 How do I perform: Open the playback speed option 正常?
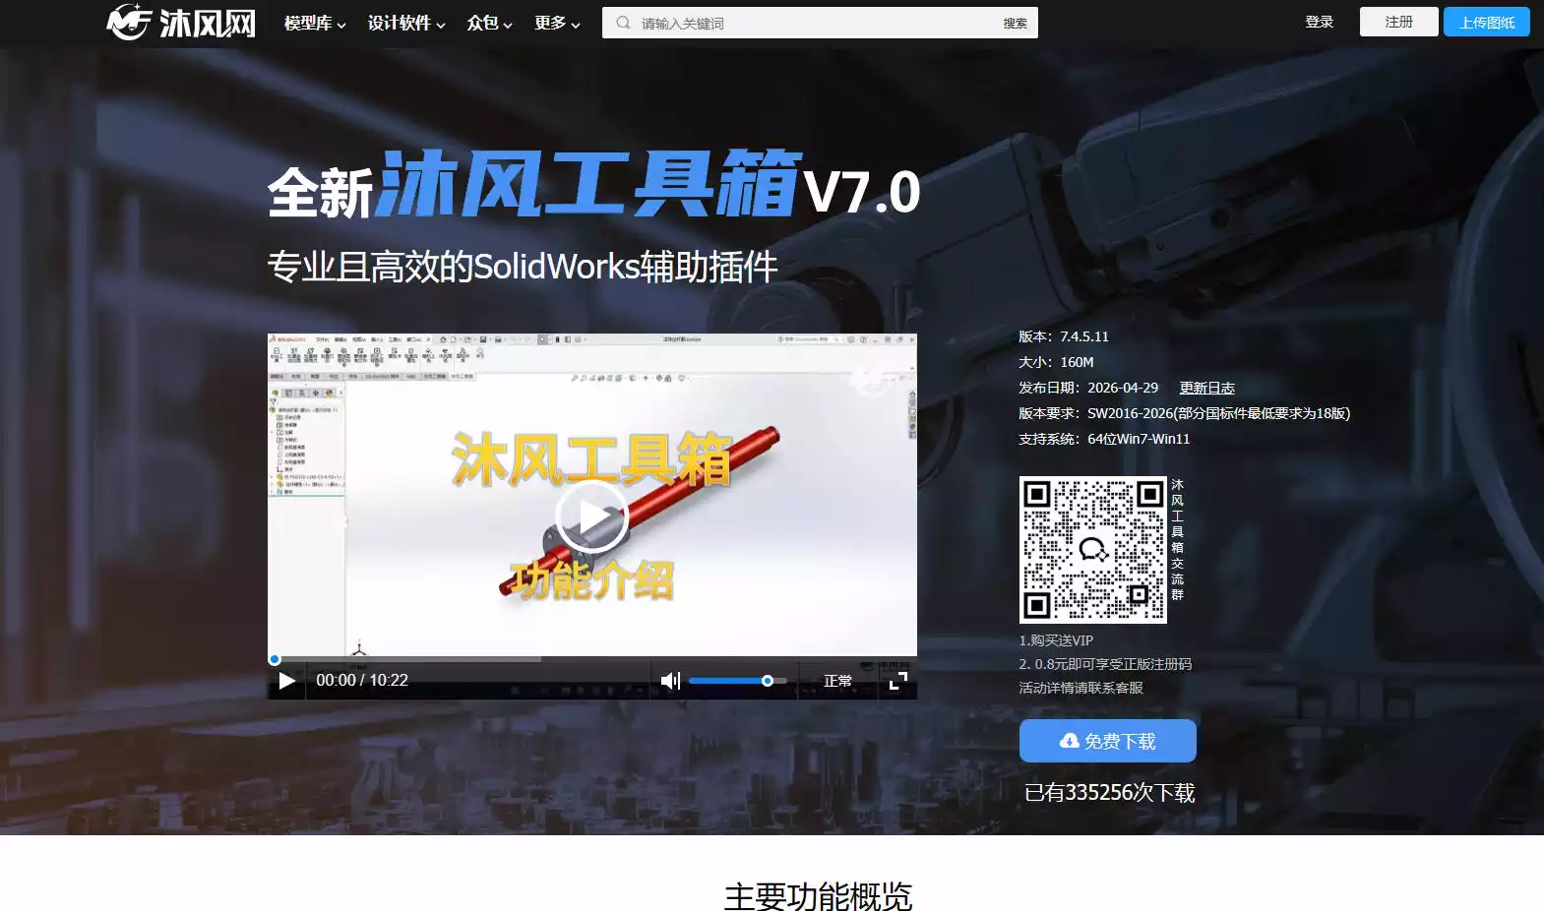pyautogui.click(x=837, y=681)
